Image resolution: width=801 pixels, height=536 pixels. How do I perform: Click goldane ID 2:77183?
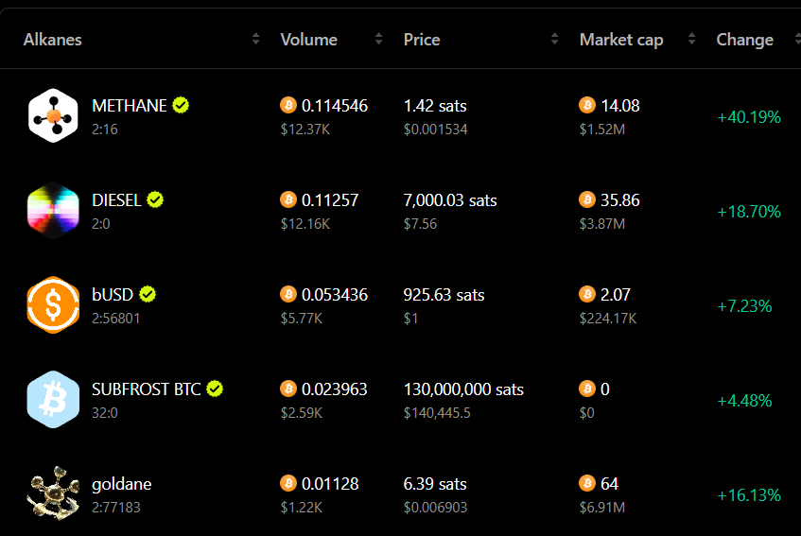click(116, 507)
